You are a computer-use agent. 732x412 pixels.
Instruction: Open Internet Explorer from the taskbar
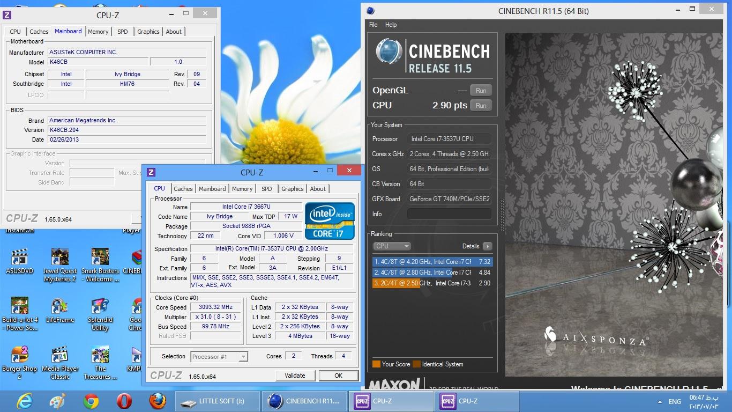(x=24, y=401)
